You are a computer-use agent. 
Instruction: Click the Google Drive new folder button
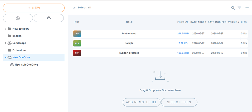pos(18,18)
